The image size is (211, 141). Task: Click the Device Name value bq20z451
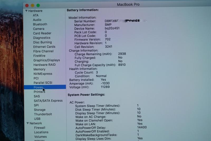click(112, 28)
